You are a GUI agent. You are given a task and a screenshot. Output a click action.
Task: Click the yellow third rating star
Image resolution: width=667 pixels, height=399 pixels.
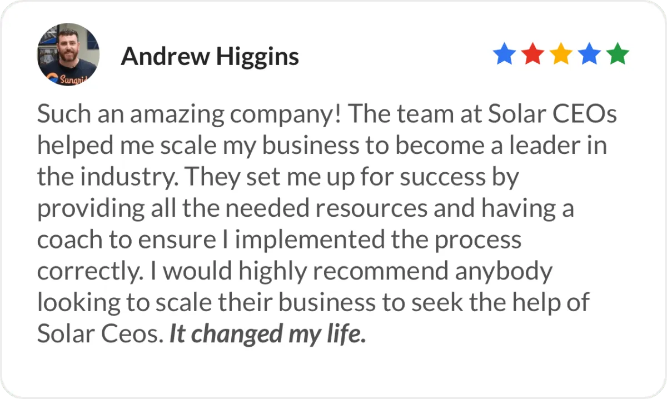(x=561, y=55)
